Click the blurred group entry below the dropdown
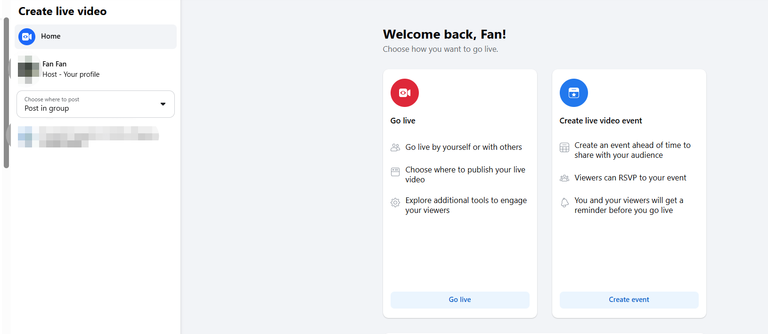 88,137
